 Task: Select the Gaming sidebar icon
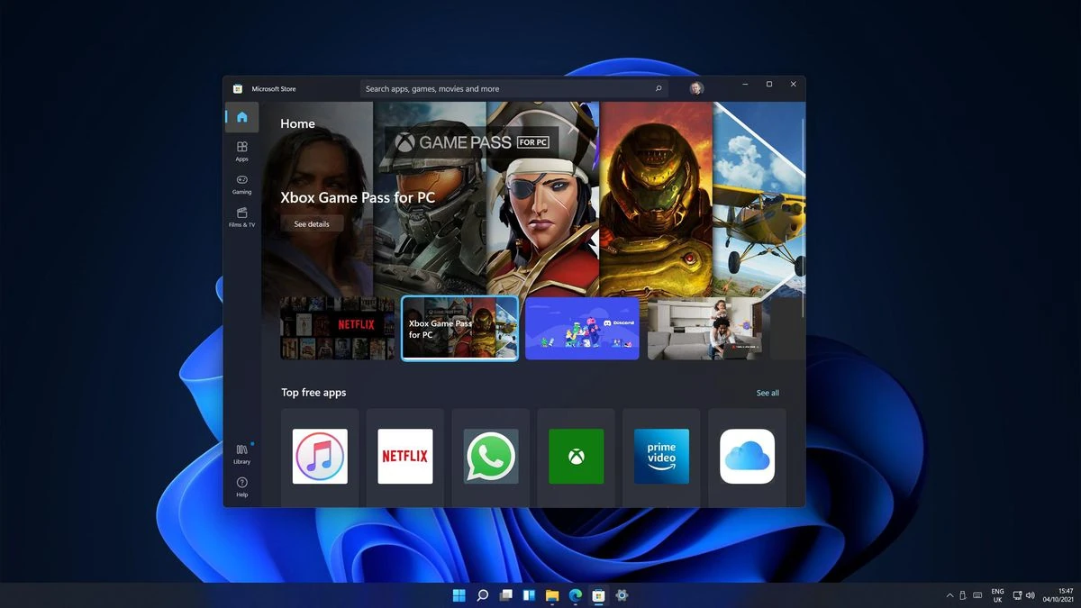pos(241,185)
